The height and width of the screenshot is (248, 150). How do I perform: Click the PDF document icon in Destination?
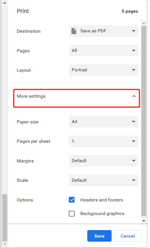(74, 31)
